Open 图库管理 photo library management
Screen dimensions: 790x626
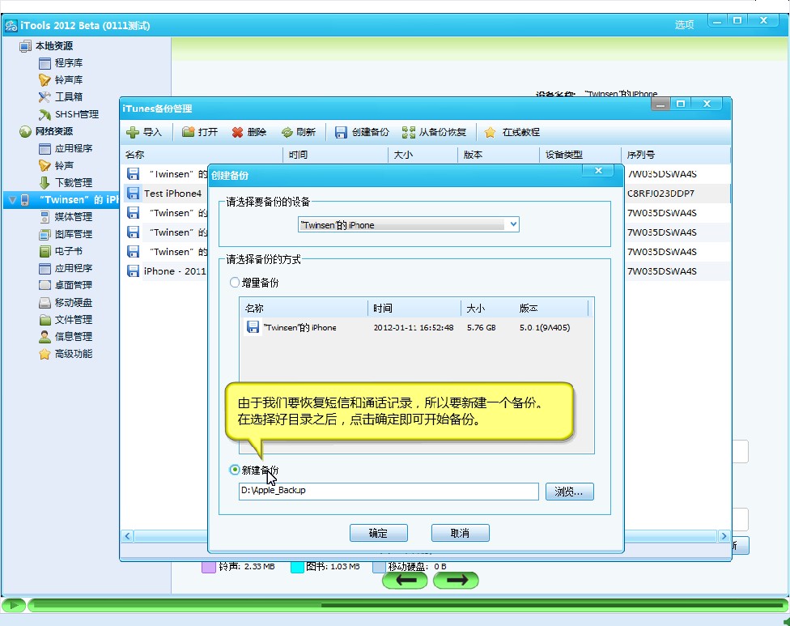(66, 234)
